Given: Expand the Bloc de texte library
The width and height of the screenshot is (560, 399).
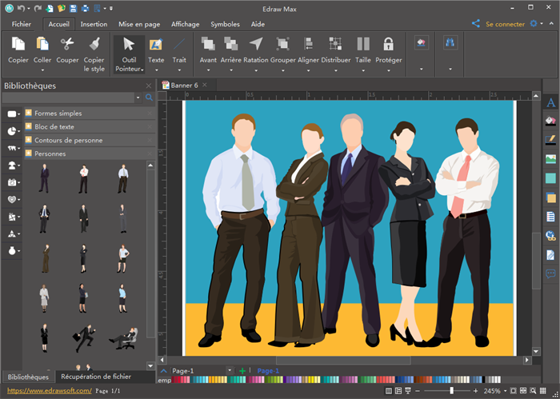Looking at the screenshot, I should click(x=54, y=126).
